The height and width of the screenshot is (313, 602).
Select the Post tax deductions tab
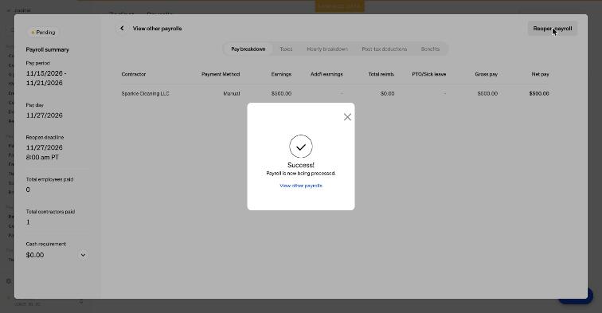point(385,49)
